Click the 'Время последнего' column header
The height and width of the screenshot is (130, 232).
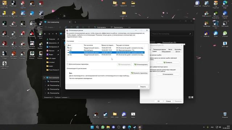pos(108,45)
